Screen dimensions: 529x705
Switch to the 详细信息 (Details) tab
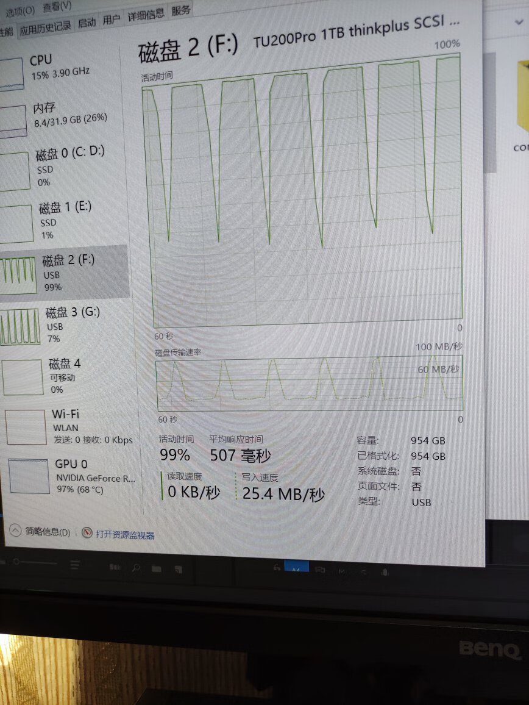point(146,16)
